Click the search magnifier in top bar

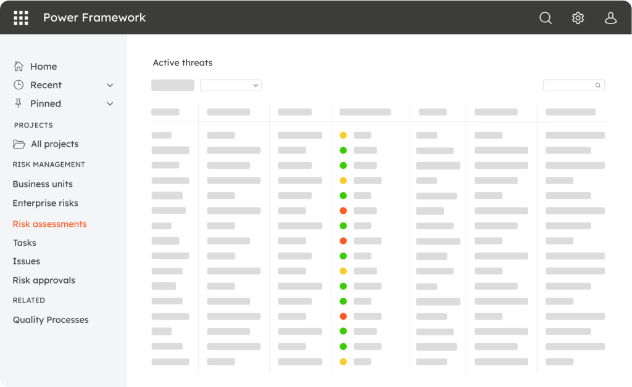546,18
